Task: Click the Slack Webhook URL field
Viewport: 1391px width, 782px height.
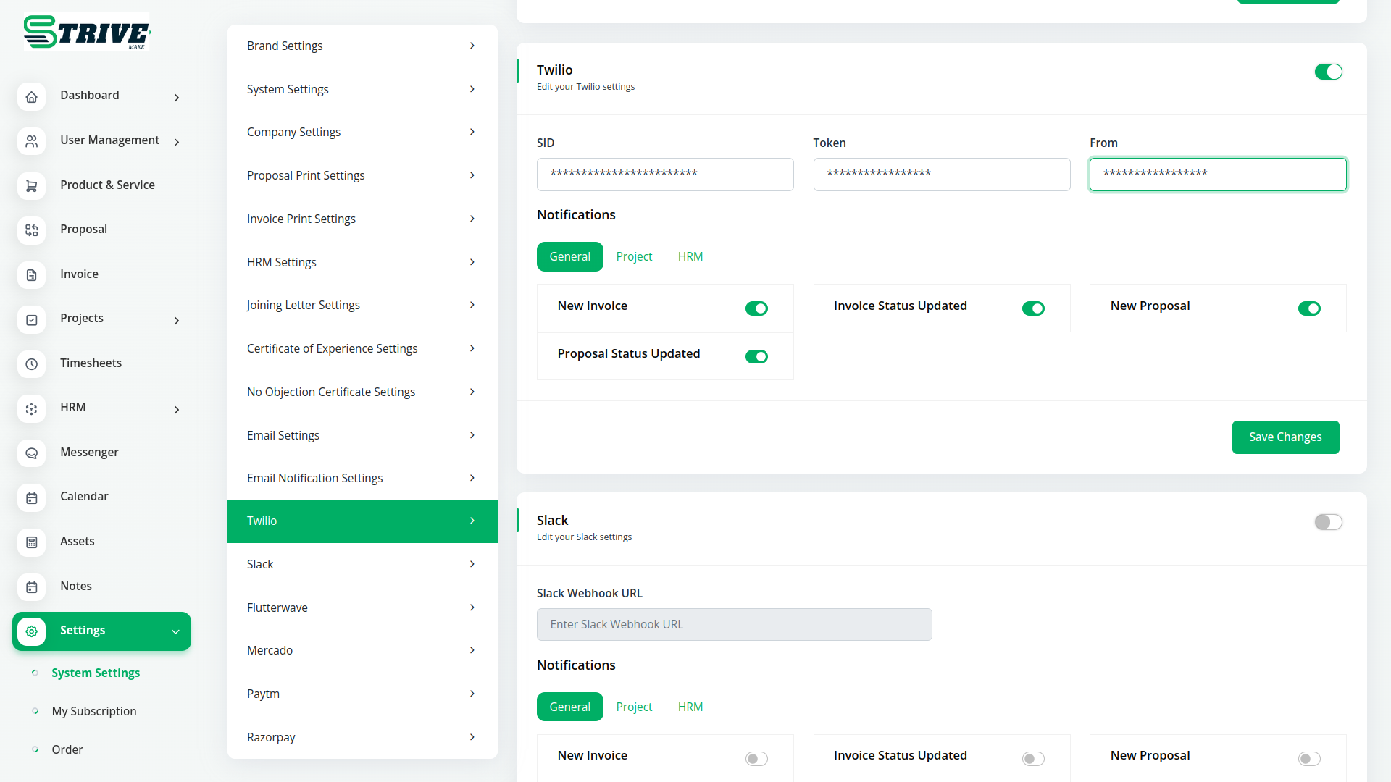Action: (x=734, y=624)
